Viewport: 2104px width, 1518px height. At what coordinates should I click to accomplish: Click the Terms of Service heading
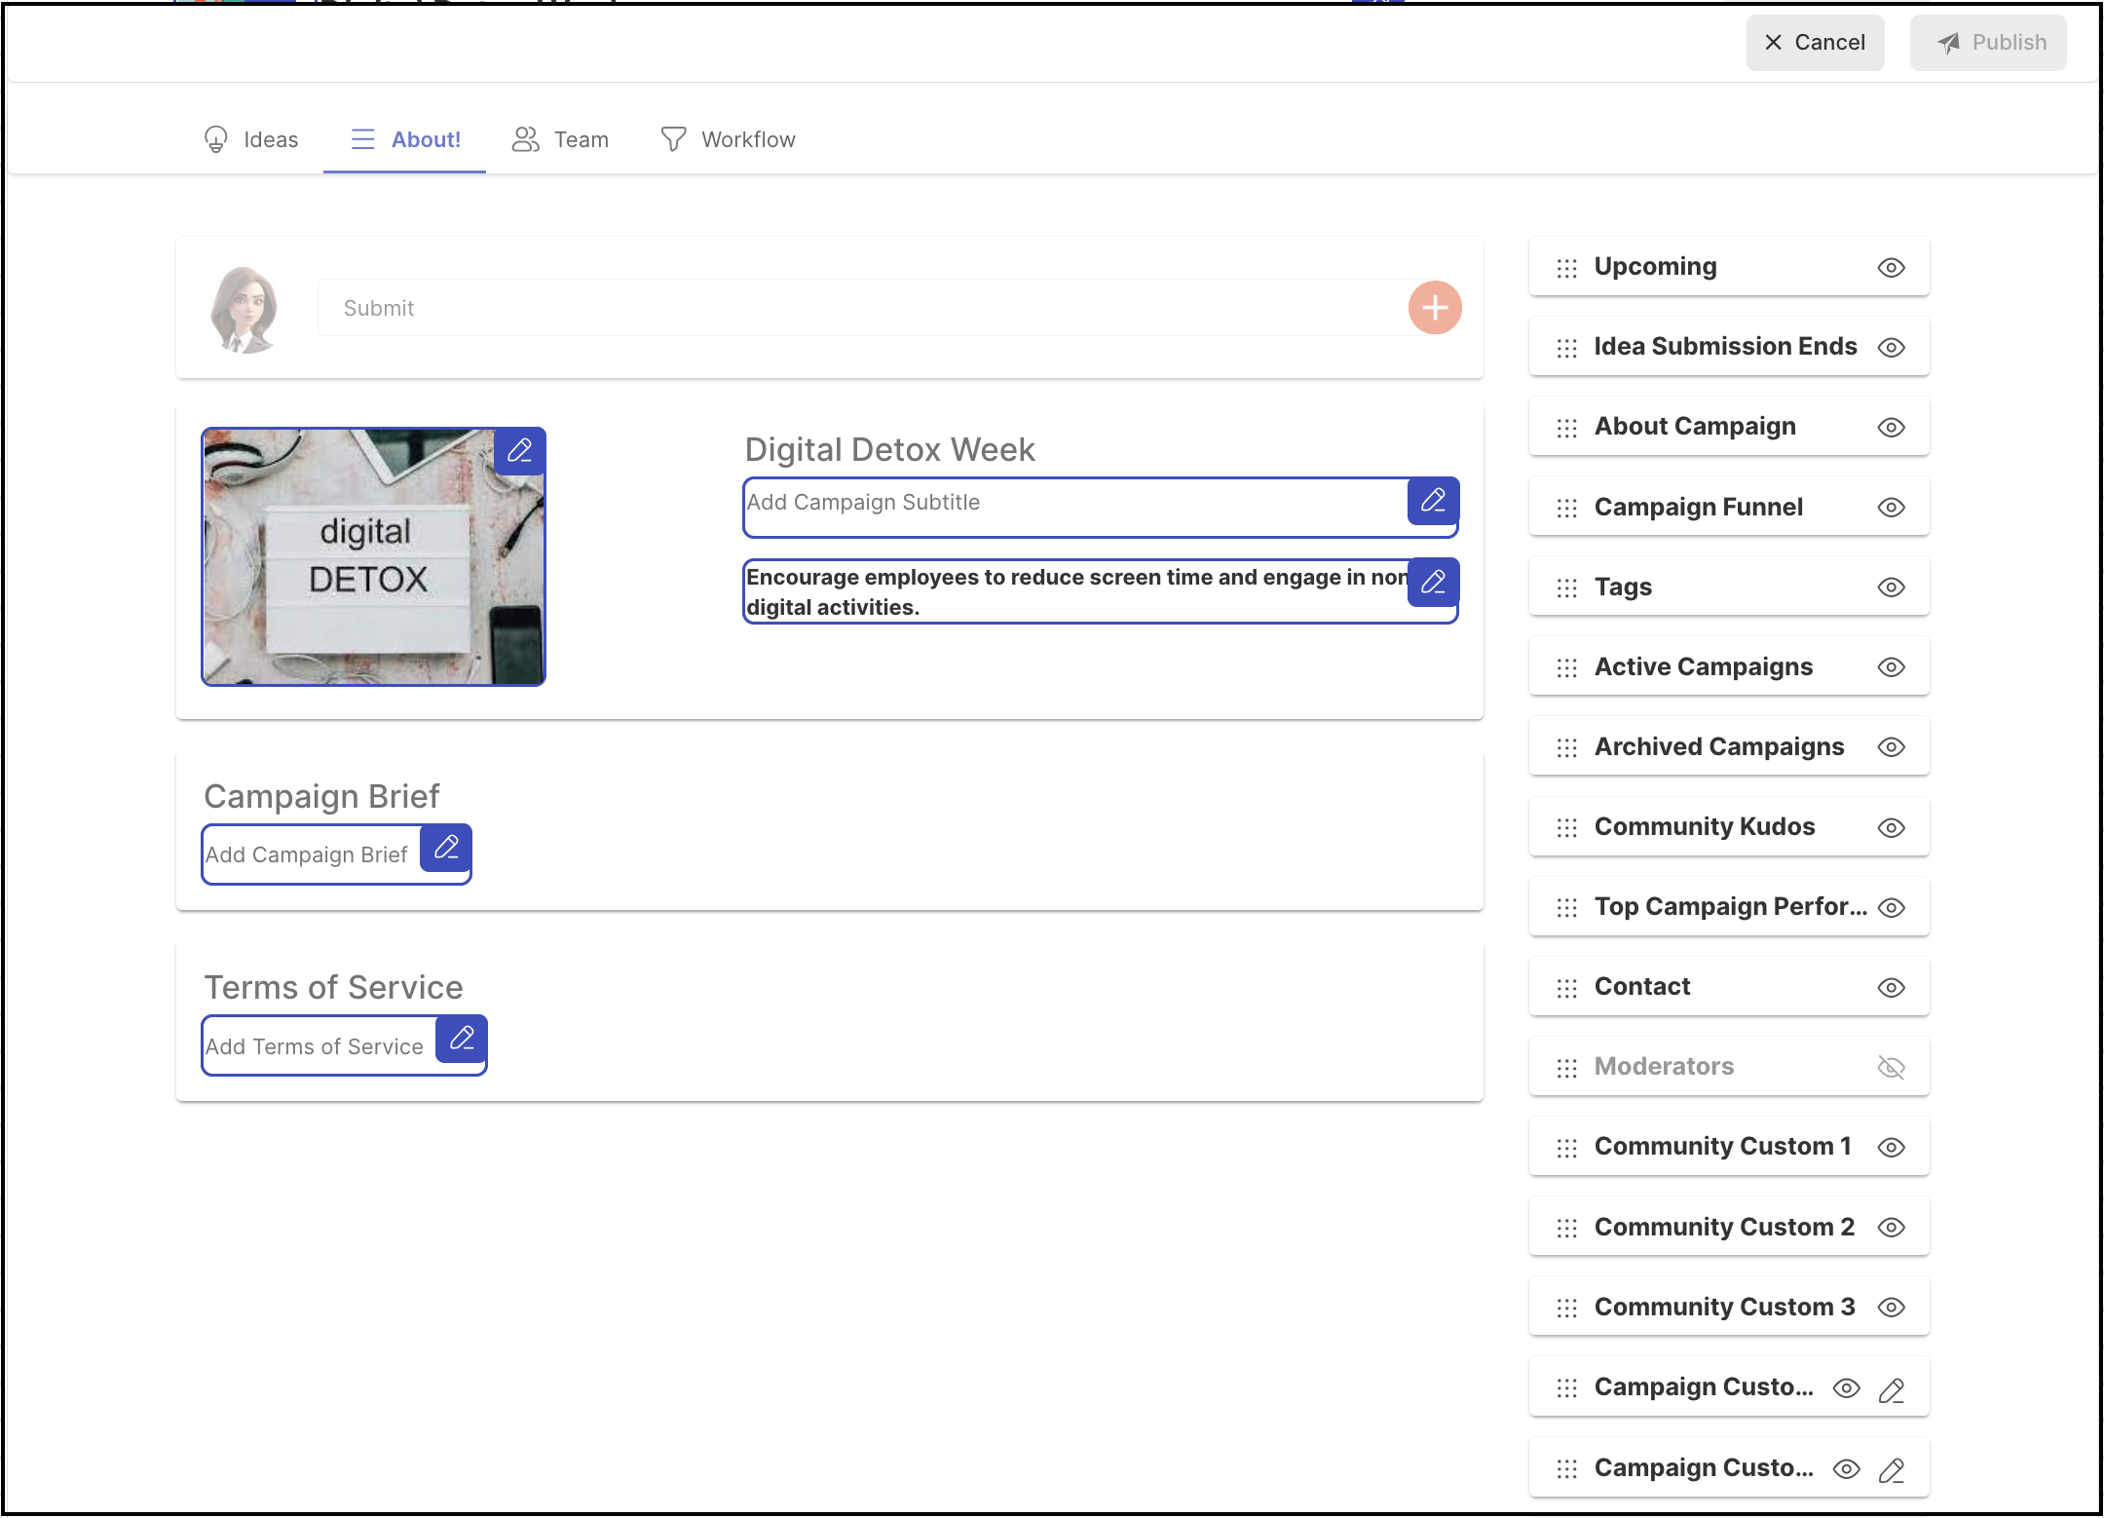pos(333,987)
